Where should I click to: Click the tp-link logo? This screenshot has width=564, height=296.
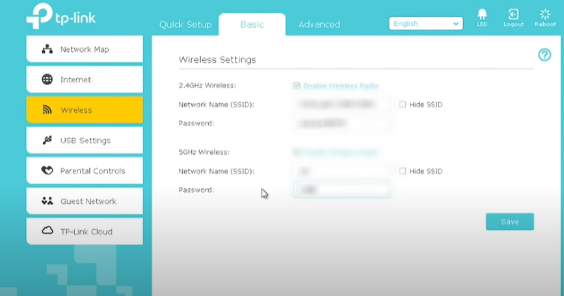click(x=60, y=17)
